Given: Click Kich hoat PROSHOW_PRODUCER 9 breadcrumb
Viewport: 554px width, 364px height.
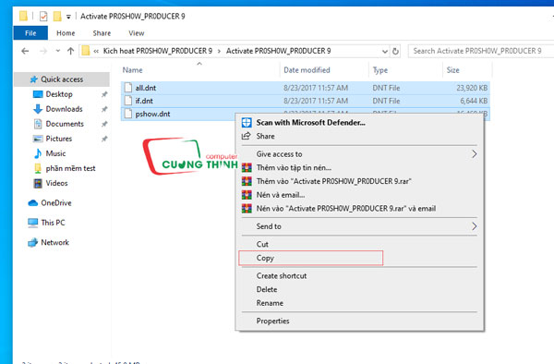Looking at the screenshot, I should click(158, 51).
